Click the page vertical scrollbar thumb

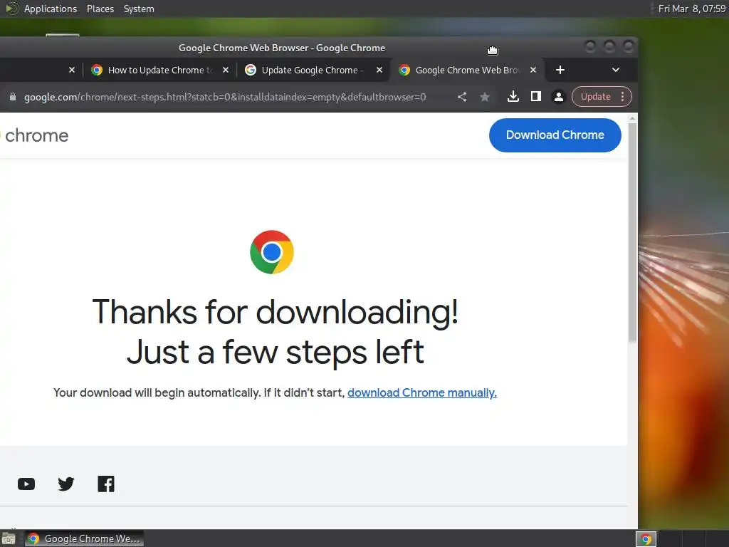click(x=632, y=233)
